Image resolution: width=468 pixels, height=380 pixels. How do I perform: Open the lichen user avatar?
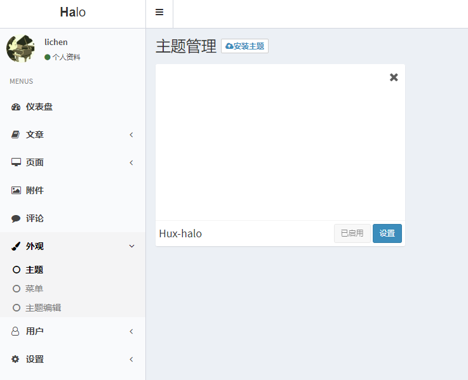click(x=20, y=48)
